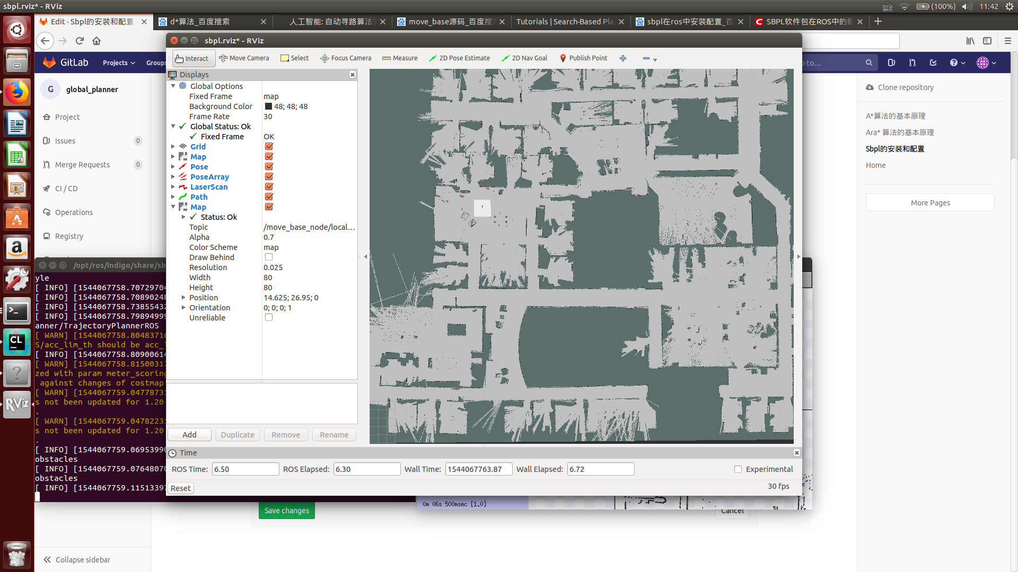Expand the Position property of the Map

pos(183,297)
